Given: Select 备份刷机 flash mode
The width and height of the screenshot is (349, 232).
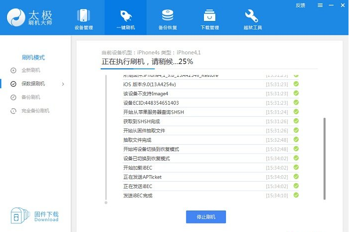Looking at the screenshot, I should pos(31,97).
